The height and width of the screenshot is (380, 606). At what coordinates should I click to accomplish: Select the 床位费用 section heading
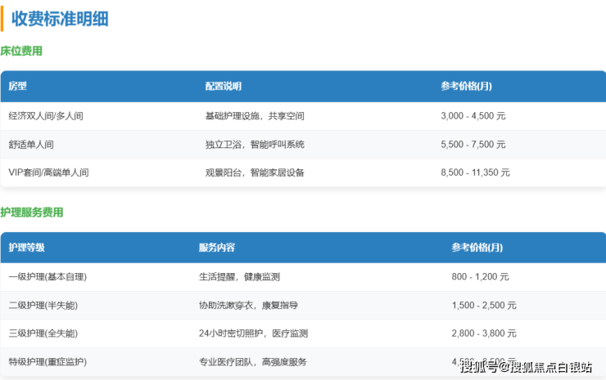(21, 51)
